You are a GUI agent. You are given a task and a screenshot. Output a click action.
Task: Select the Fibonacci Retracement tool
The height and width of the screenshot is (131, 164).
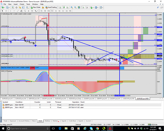25,11
